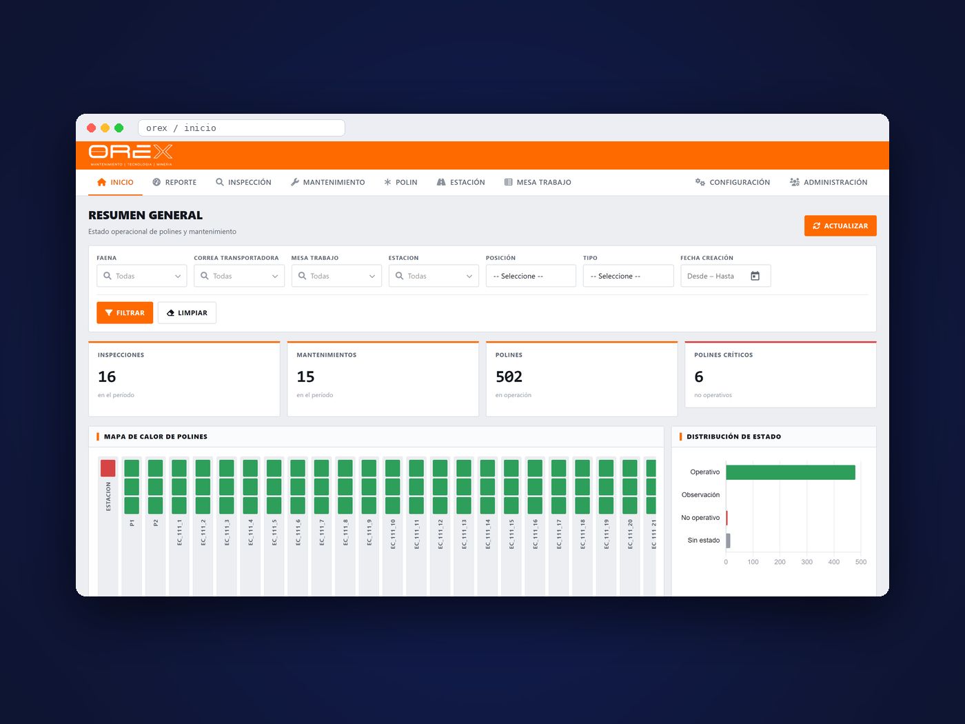
Task: Click the Inspección magnifier icon
Action: tap(220, 182)
